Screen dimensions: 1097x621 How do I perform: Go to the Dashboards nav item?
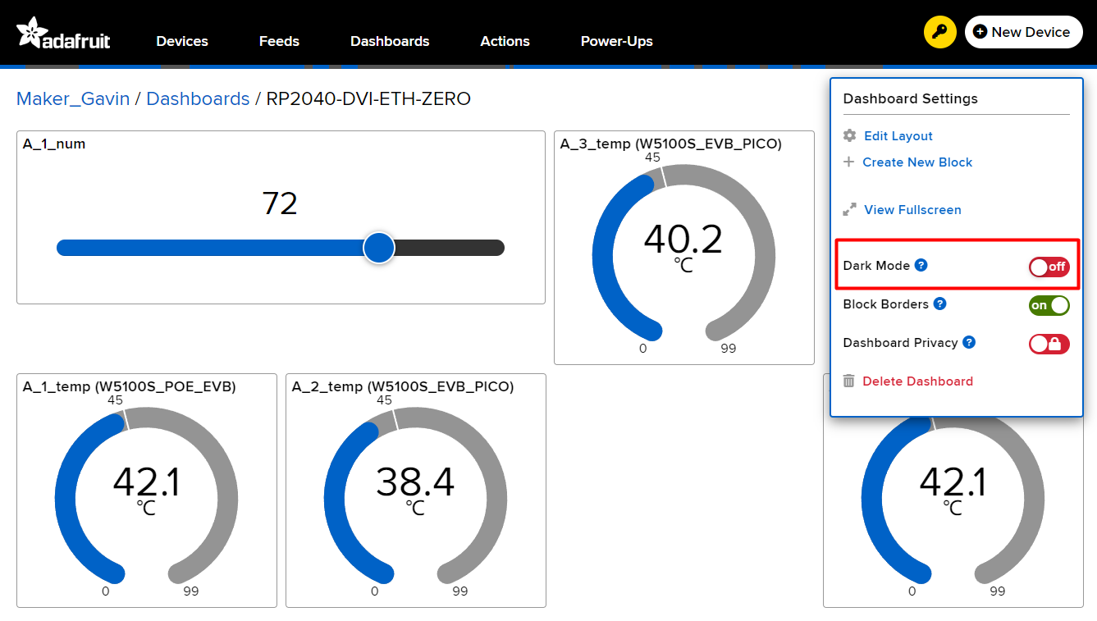[390, 41]
